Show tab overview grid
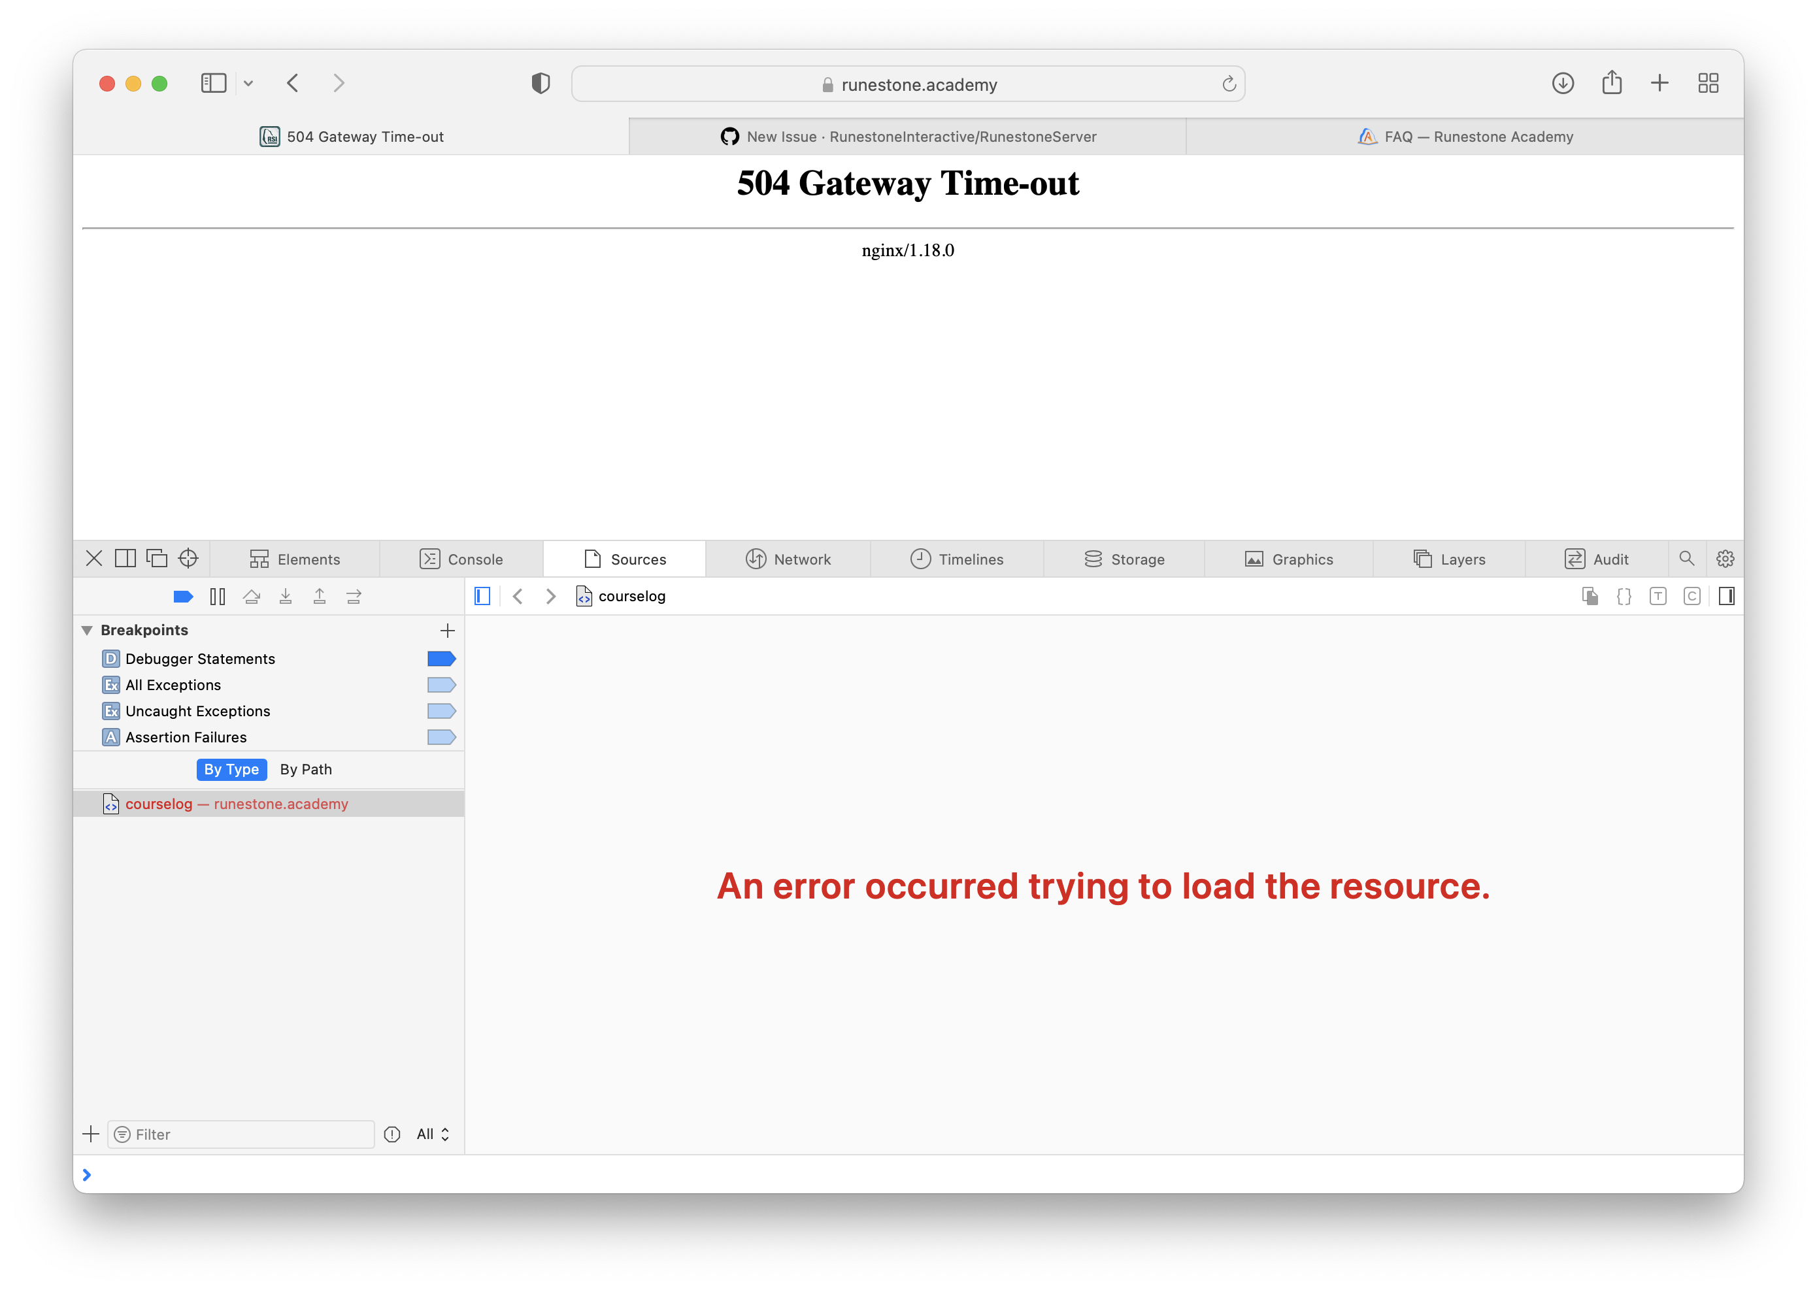The height and width of the screenshot is (1290, 1817). [x=1708, y=84]
